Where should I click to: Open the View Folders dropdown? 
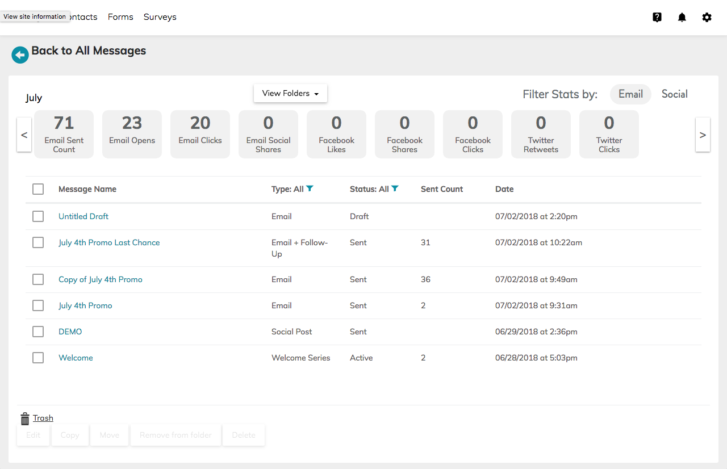pyautogui.click(x=290, y=93)
